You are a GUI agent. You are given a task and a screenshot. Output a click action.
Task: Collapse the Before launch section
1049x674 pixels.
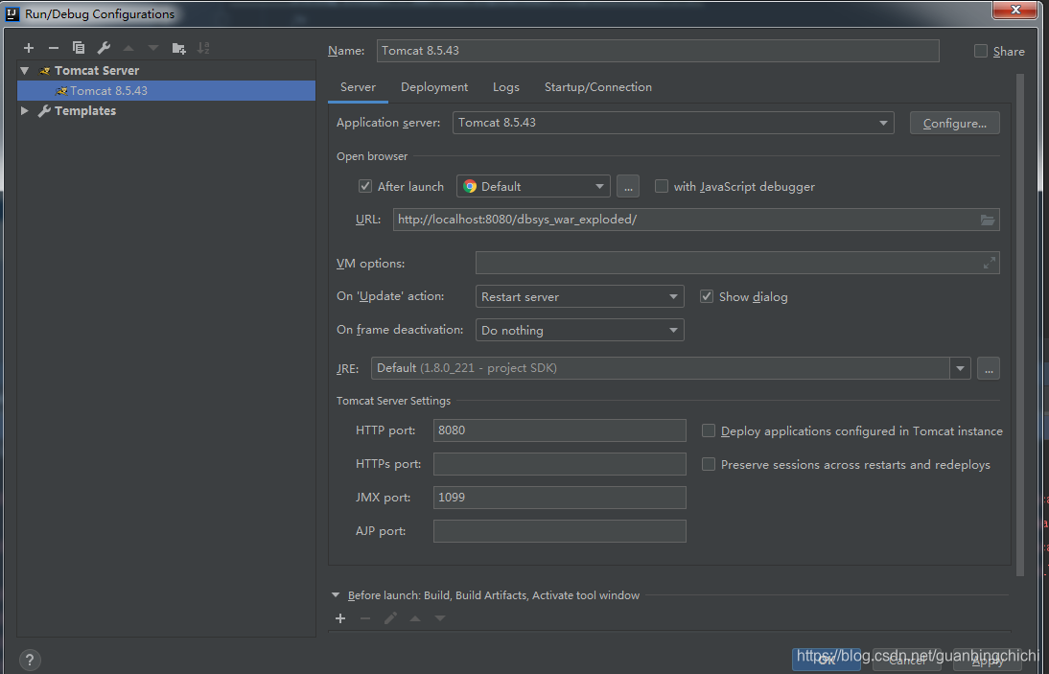tap(336, 594)
